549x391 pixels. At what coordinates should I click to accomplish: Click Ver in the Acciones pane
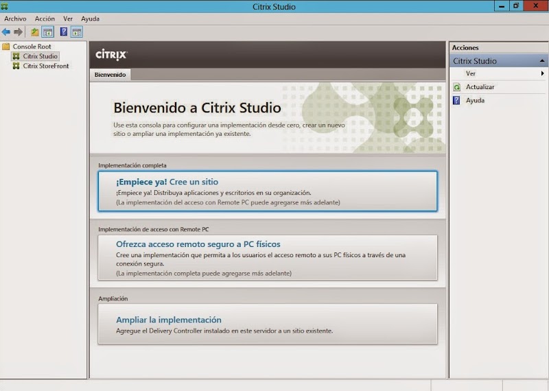[471, 73]
